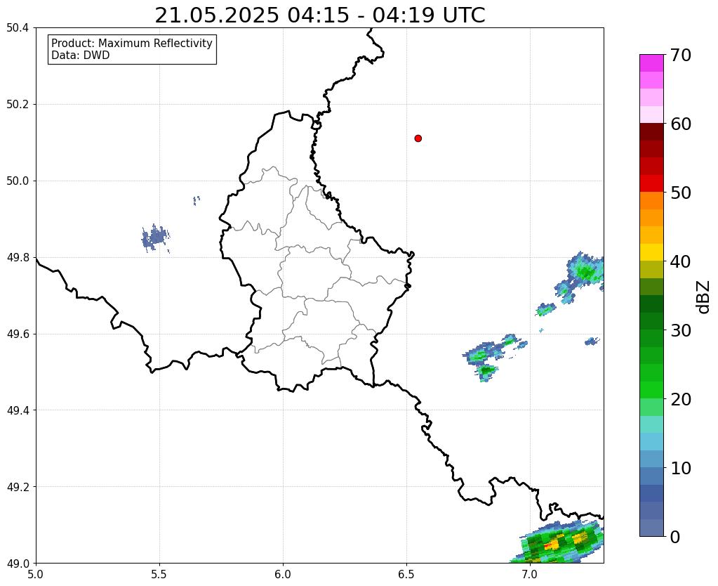This screenshot has width=718, height=586.
Task: Select the 50 label on the colorbar
Action: pos(680,193)
